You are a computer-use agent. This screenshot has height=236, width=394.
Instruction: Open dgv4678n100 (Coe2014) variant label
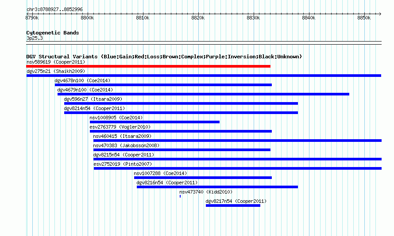(x=82, y=80)
